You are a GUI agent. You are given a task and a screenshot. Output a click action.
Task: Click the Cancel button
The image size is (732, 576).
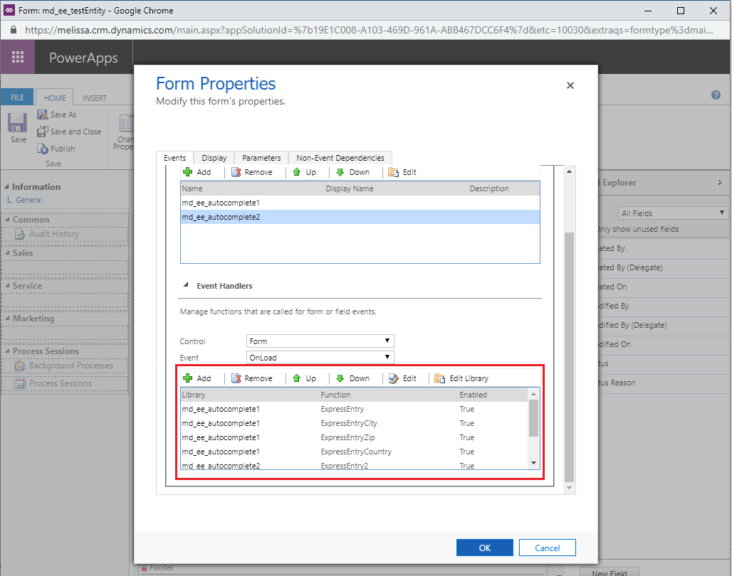coord(547,548)
